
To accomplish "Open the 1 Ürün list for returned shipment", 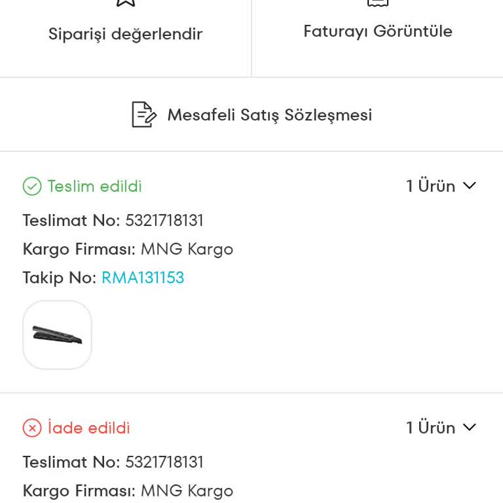I will [x=430, y=428].
